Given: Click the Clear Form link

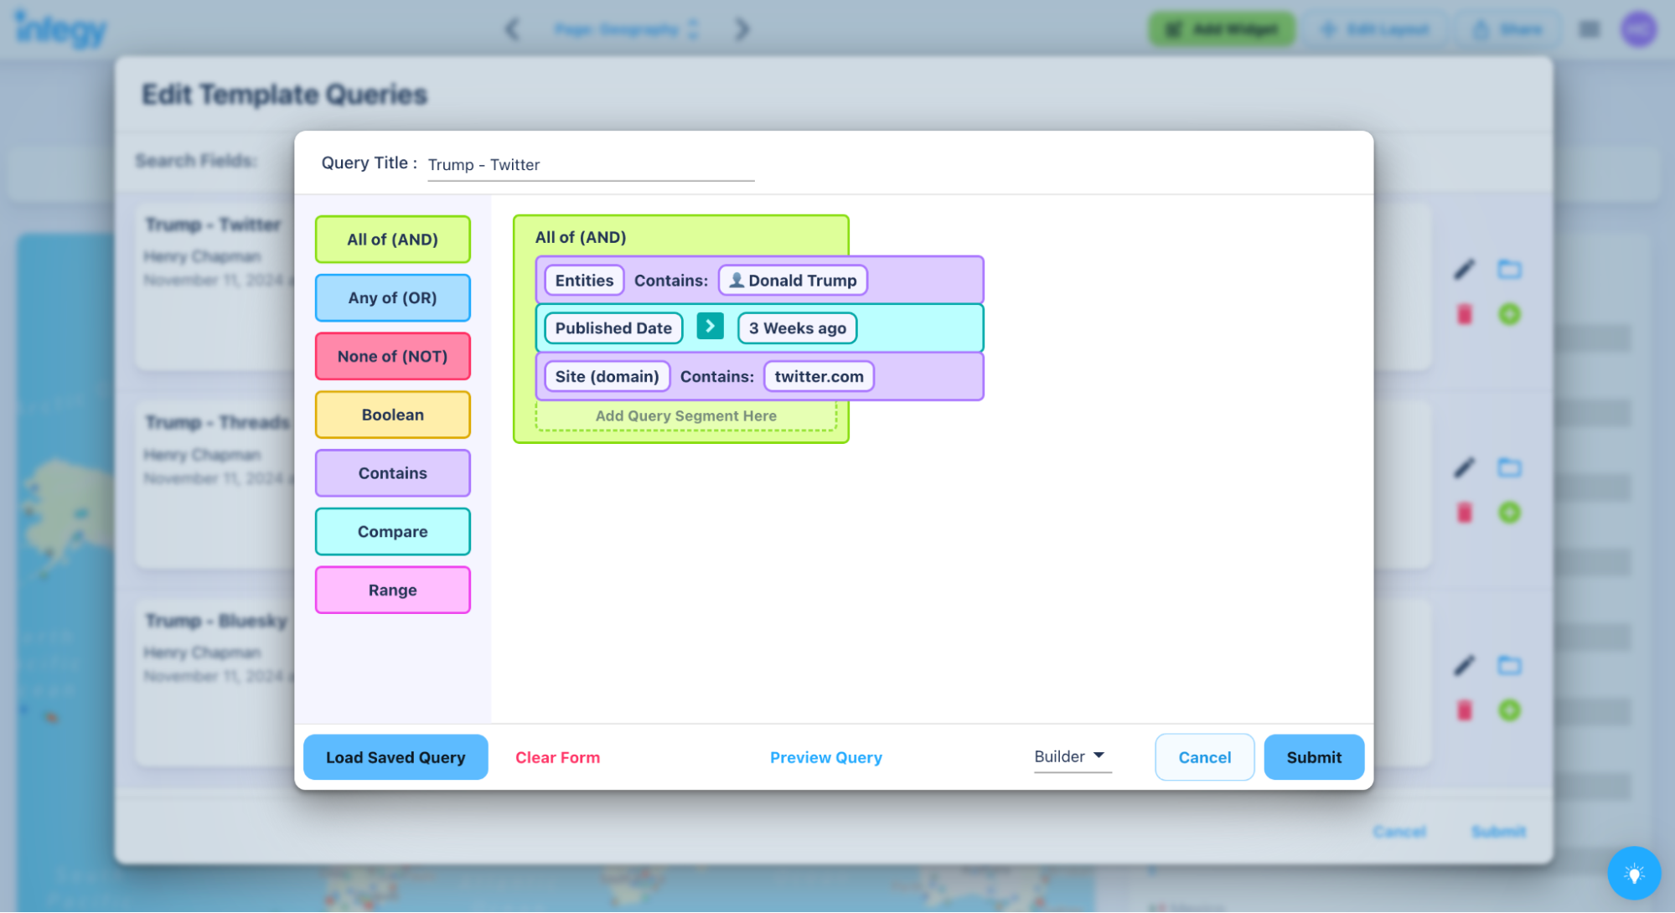Looking at the screenshot, I should pos(557,757).
